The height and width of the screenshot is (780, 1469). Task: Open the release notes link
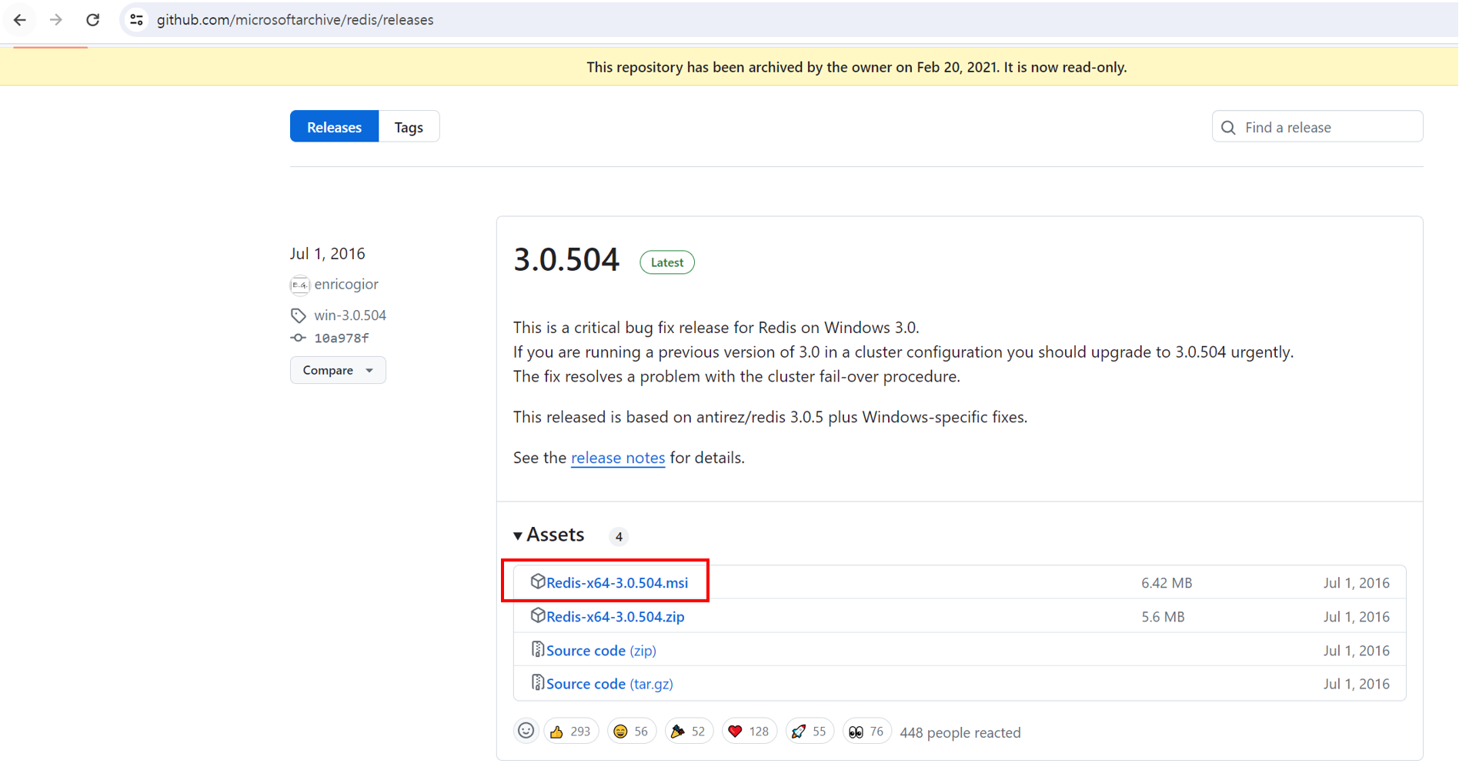coord(618,458)
